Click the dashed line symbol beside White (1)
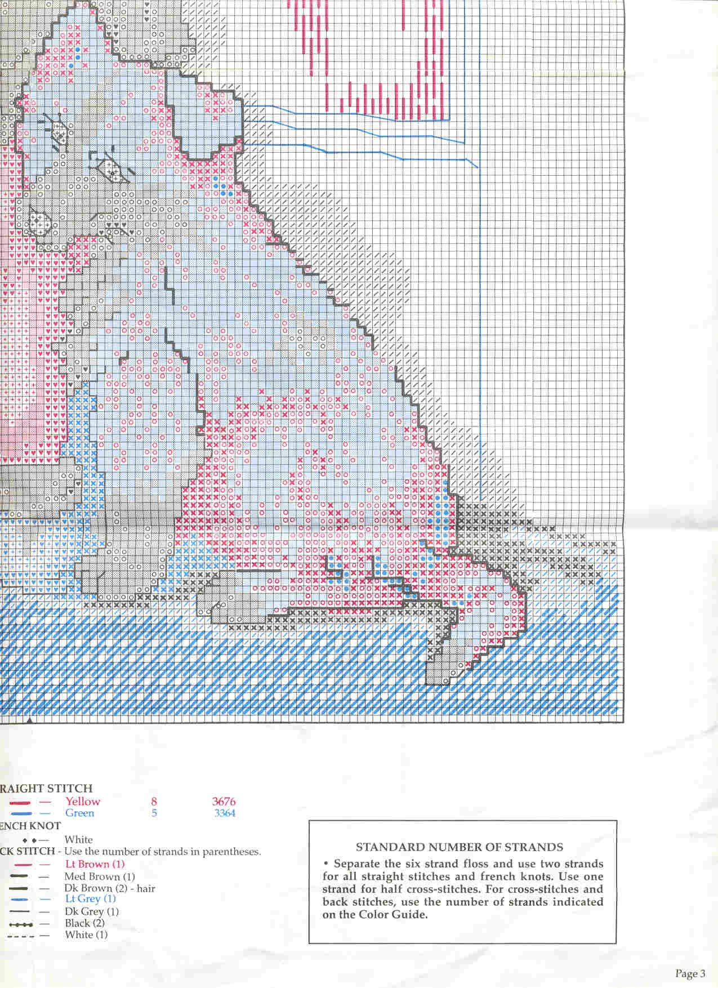The height and width of the screenshot is (988, 718). (x=20, y=936)
